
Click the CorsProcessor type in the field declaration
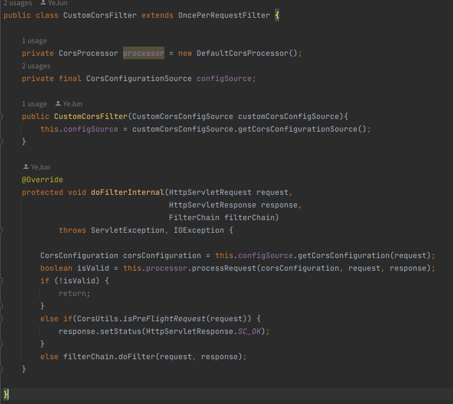(89, 53)
